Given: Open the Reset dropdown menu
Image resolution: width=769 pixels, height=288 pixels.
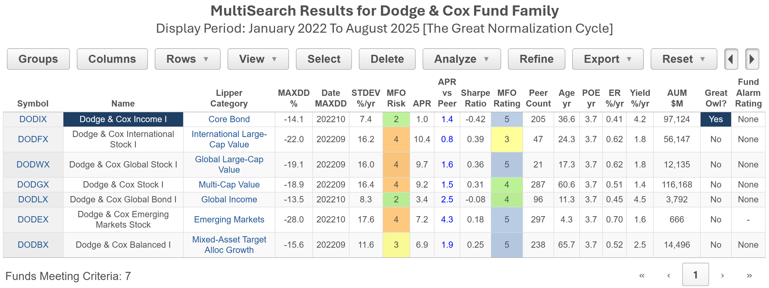Looking at the screenshot, I should (x=683, y=59).
